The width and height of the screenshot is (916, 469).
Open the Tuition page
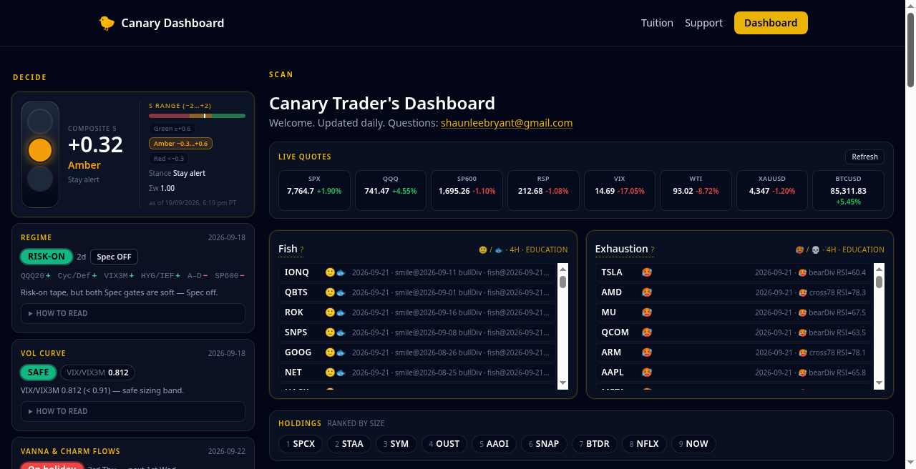click(657, 23)
